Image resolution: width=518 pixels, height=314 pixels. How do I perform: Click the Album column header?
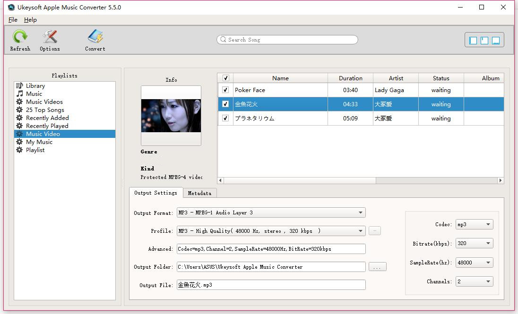point(484,78)
